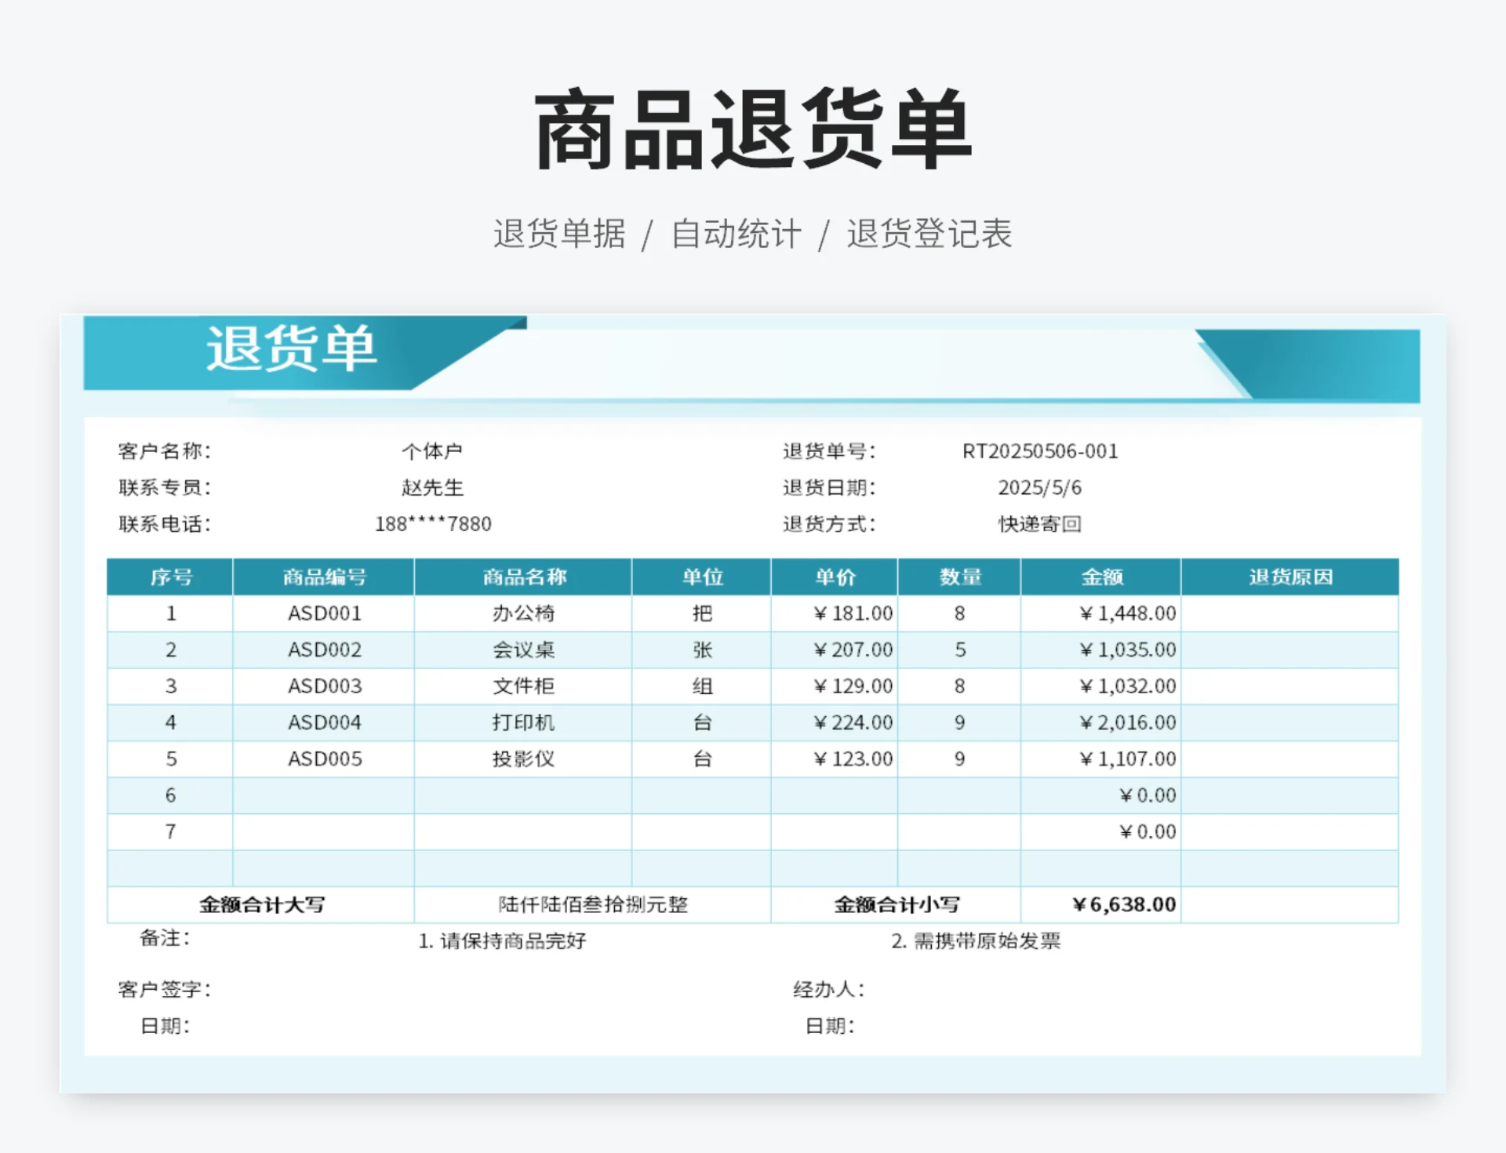Click the 快递寄回 return method cell
This screenshot has width=1506, height=1153.
[x=1039, y=524]
